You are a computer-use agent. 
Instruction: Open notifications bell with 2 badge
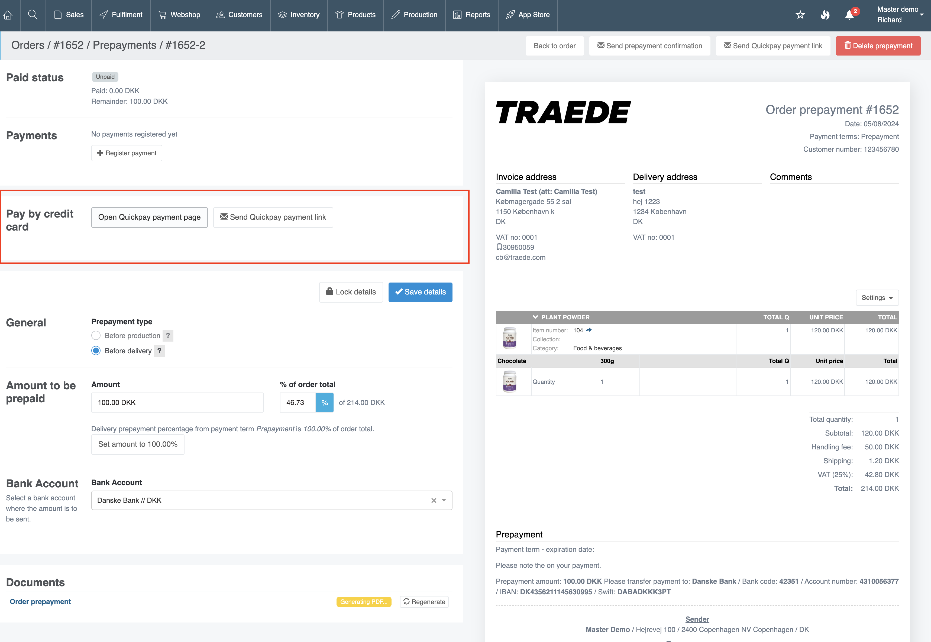pyautogui.click(x=850, y=15)
